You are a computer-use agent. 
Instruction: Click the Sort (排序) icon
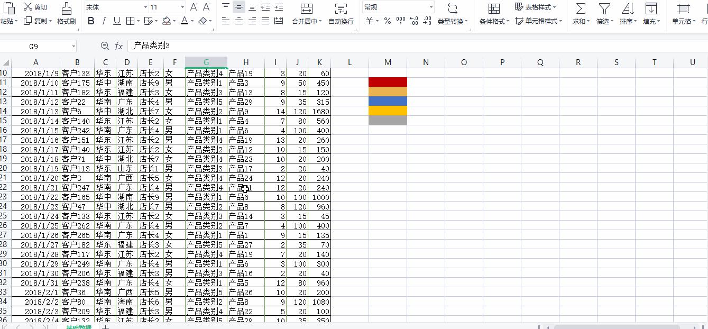click(x=627, y=9)
